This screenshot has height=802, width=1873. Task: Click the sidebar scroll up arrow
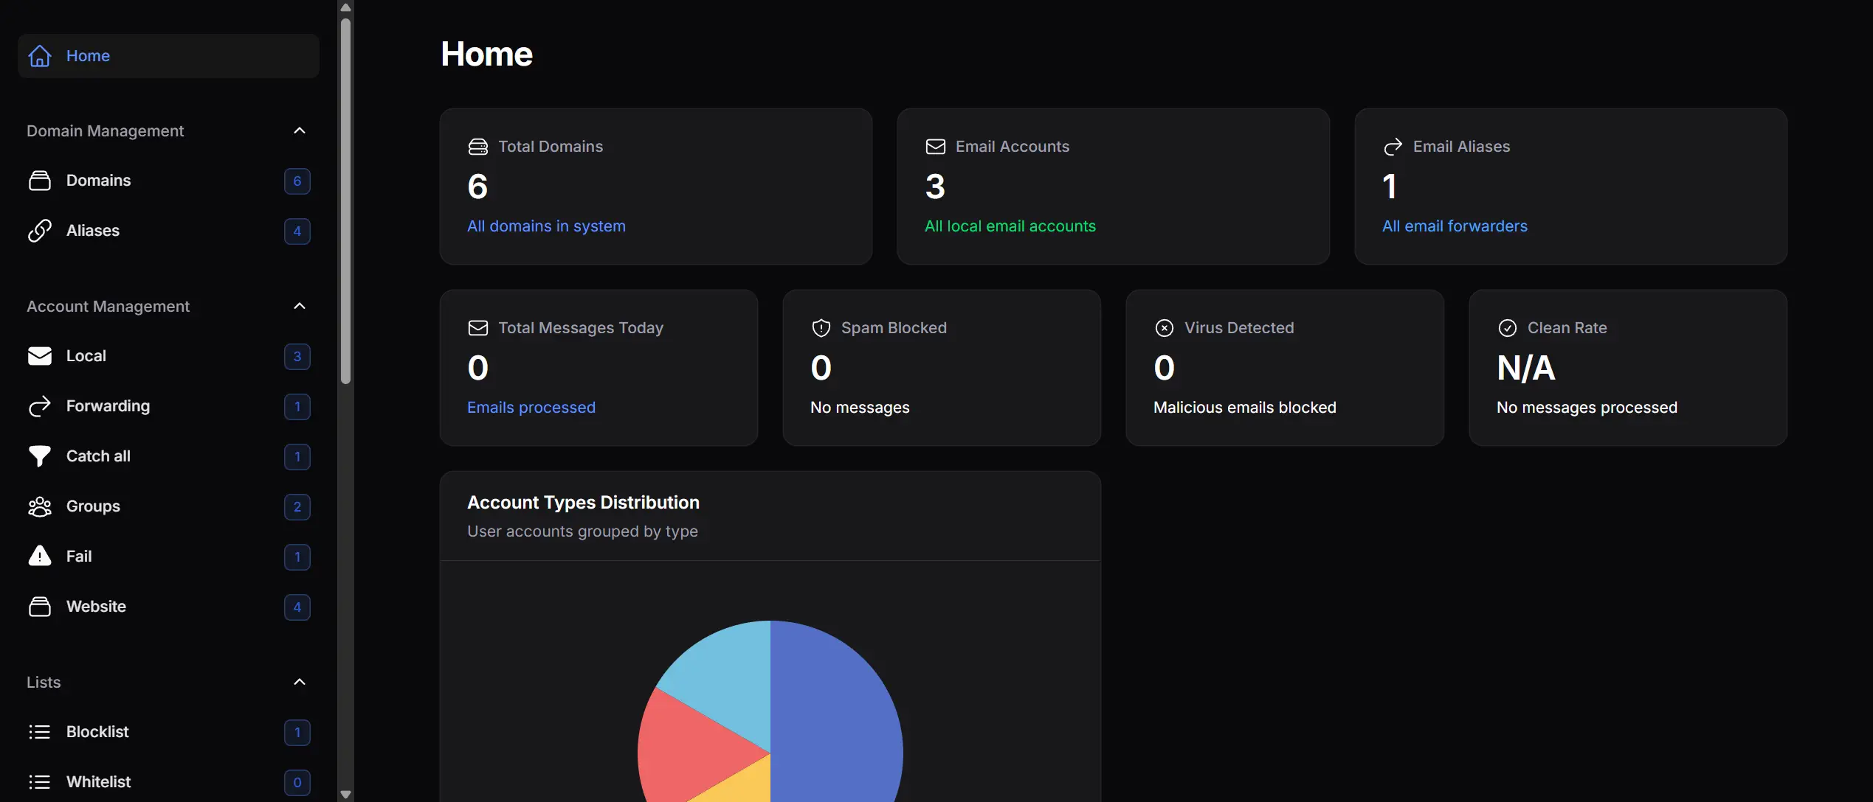pyautogui.click(x=345, y=7)
